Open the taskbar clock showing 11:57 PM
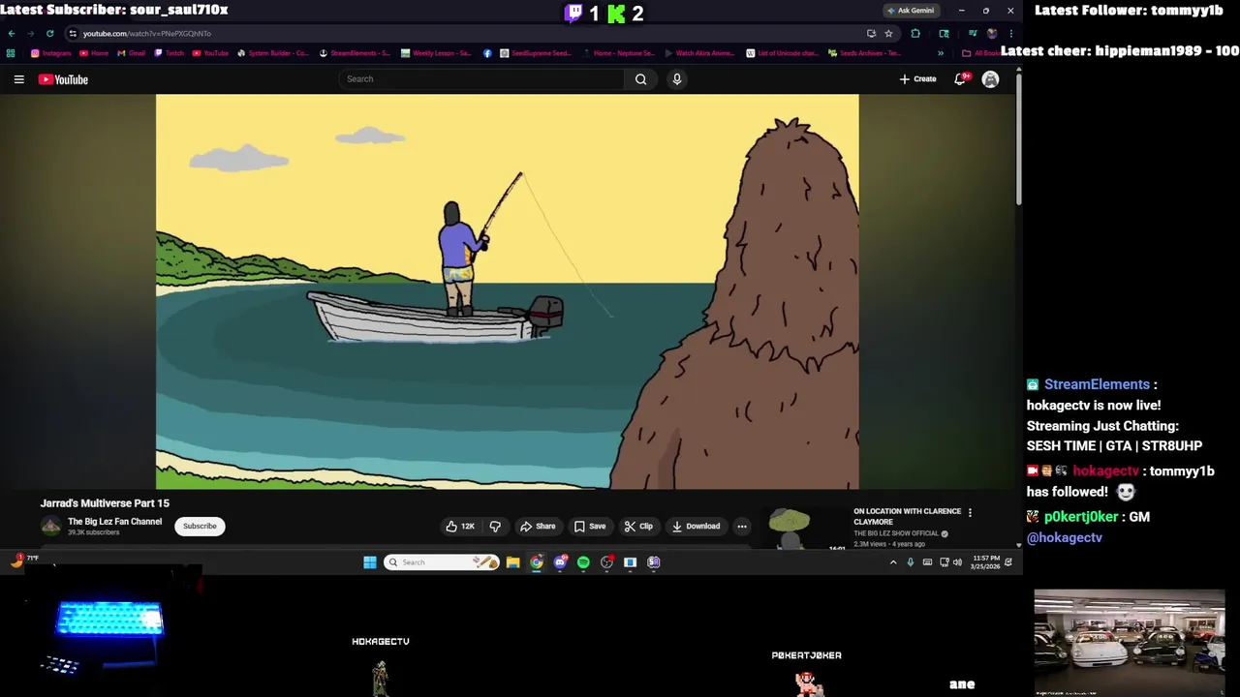The width and height of the screenshot is (1240, 697). pos(986,562)
